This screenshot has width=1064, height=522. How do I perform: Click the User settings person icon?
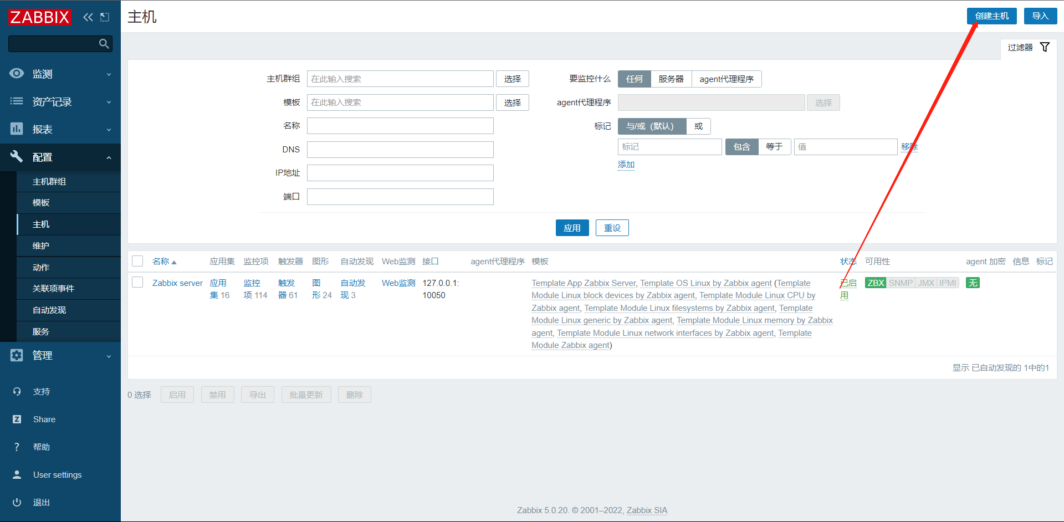pos(17,475)
